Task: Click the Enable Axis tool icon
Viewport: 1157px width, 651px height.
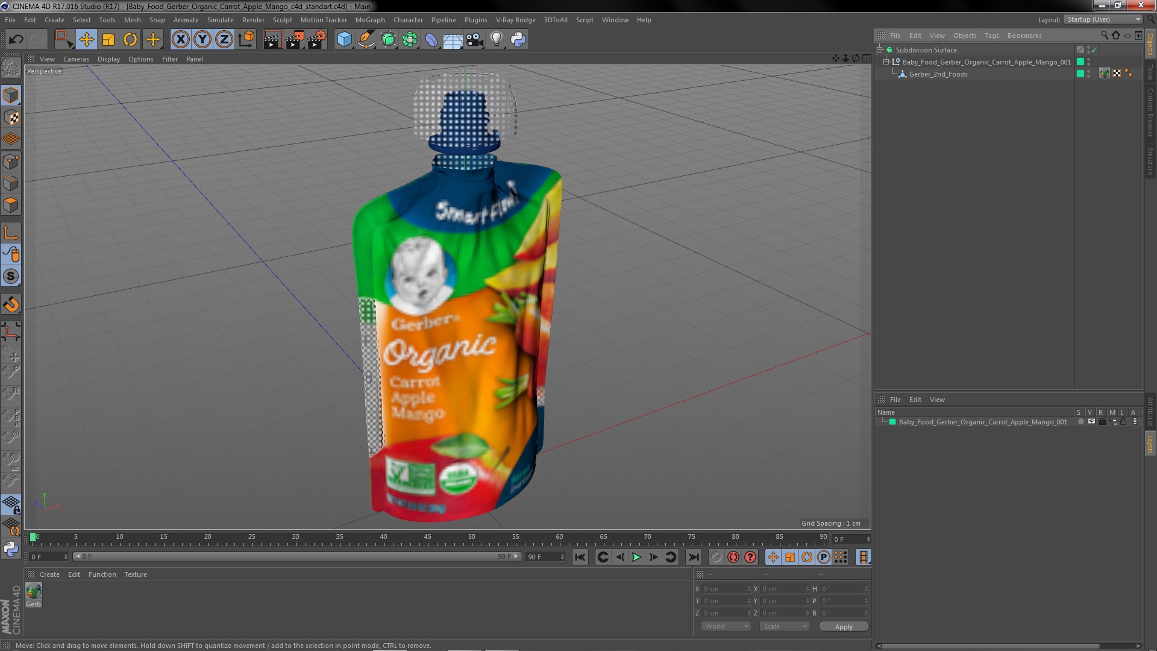Action: tap(11, 233)
